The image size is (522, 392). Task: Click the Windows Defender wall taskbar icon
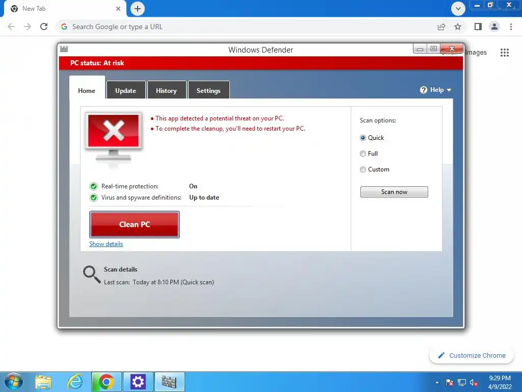point(169,382)
